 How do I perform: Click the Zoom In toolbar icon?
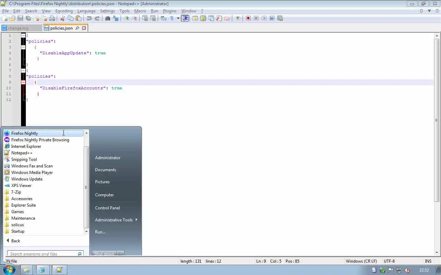pos(126,18)
